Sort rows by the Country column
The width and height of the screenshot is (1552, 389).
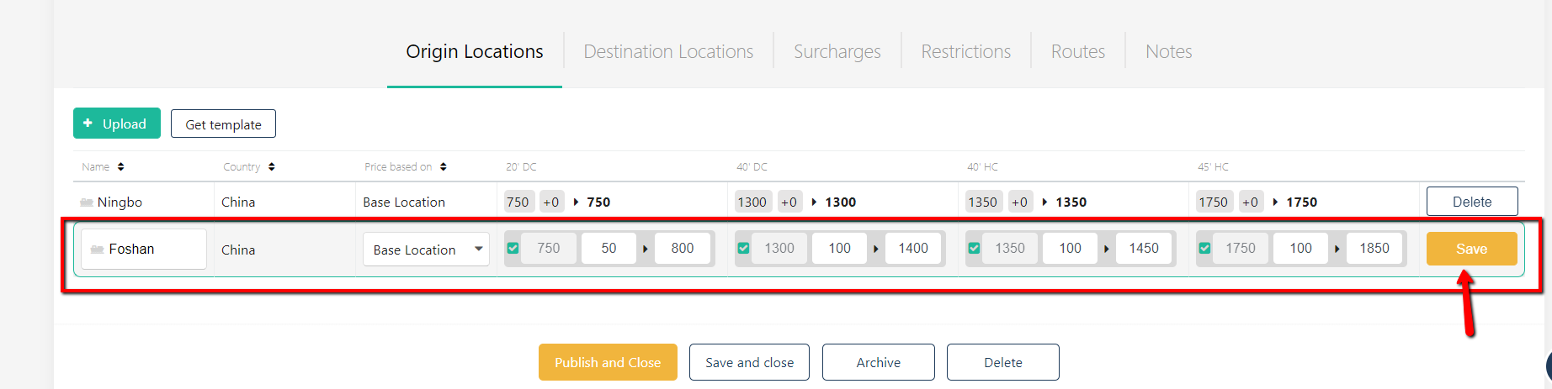(x=272, y=166)
